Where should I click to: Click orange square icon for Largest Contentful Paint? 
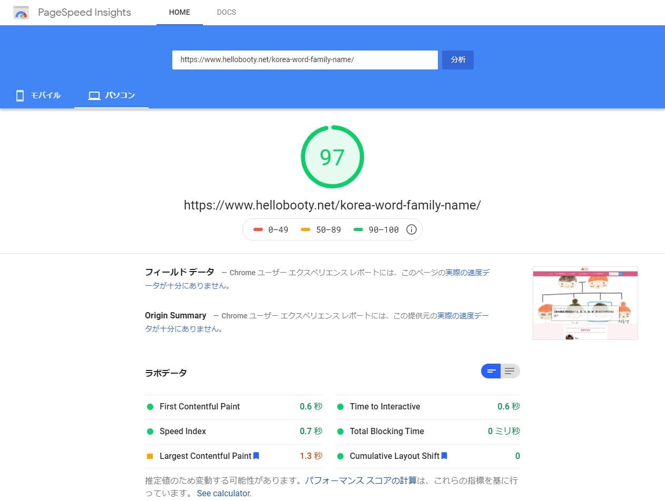coord(150,456)
